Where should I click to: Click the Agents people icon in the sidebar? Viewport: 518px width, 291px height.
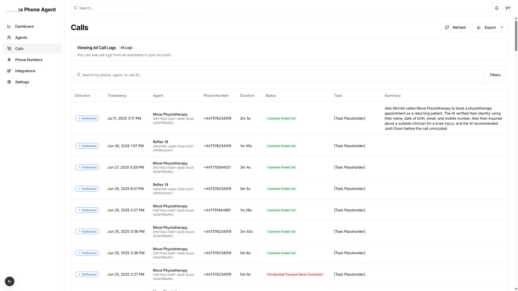[9, 37]
